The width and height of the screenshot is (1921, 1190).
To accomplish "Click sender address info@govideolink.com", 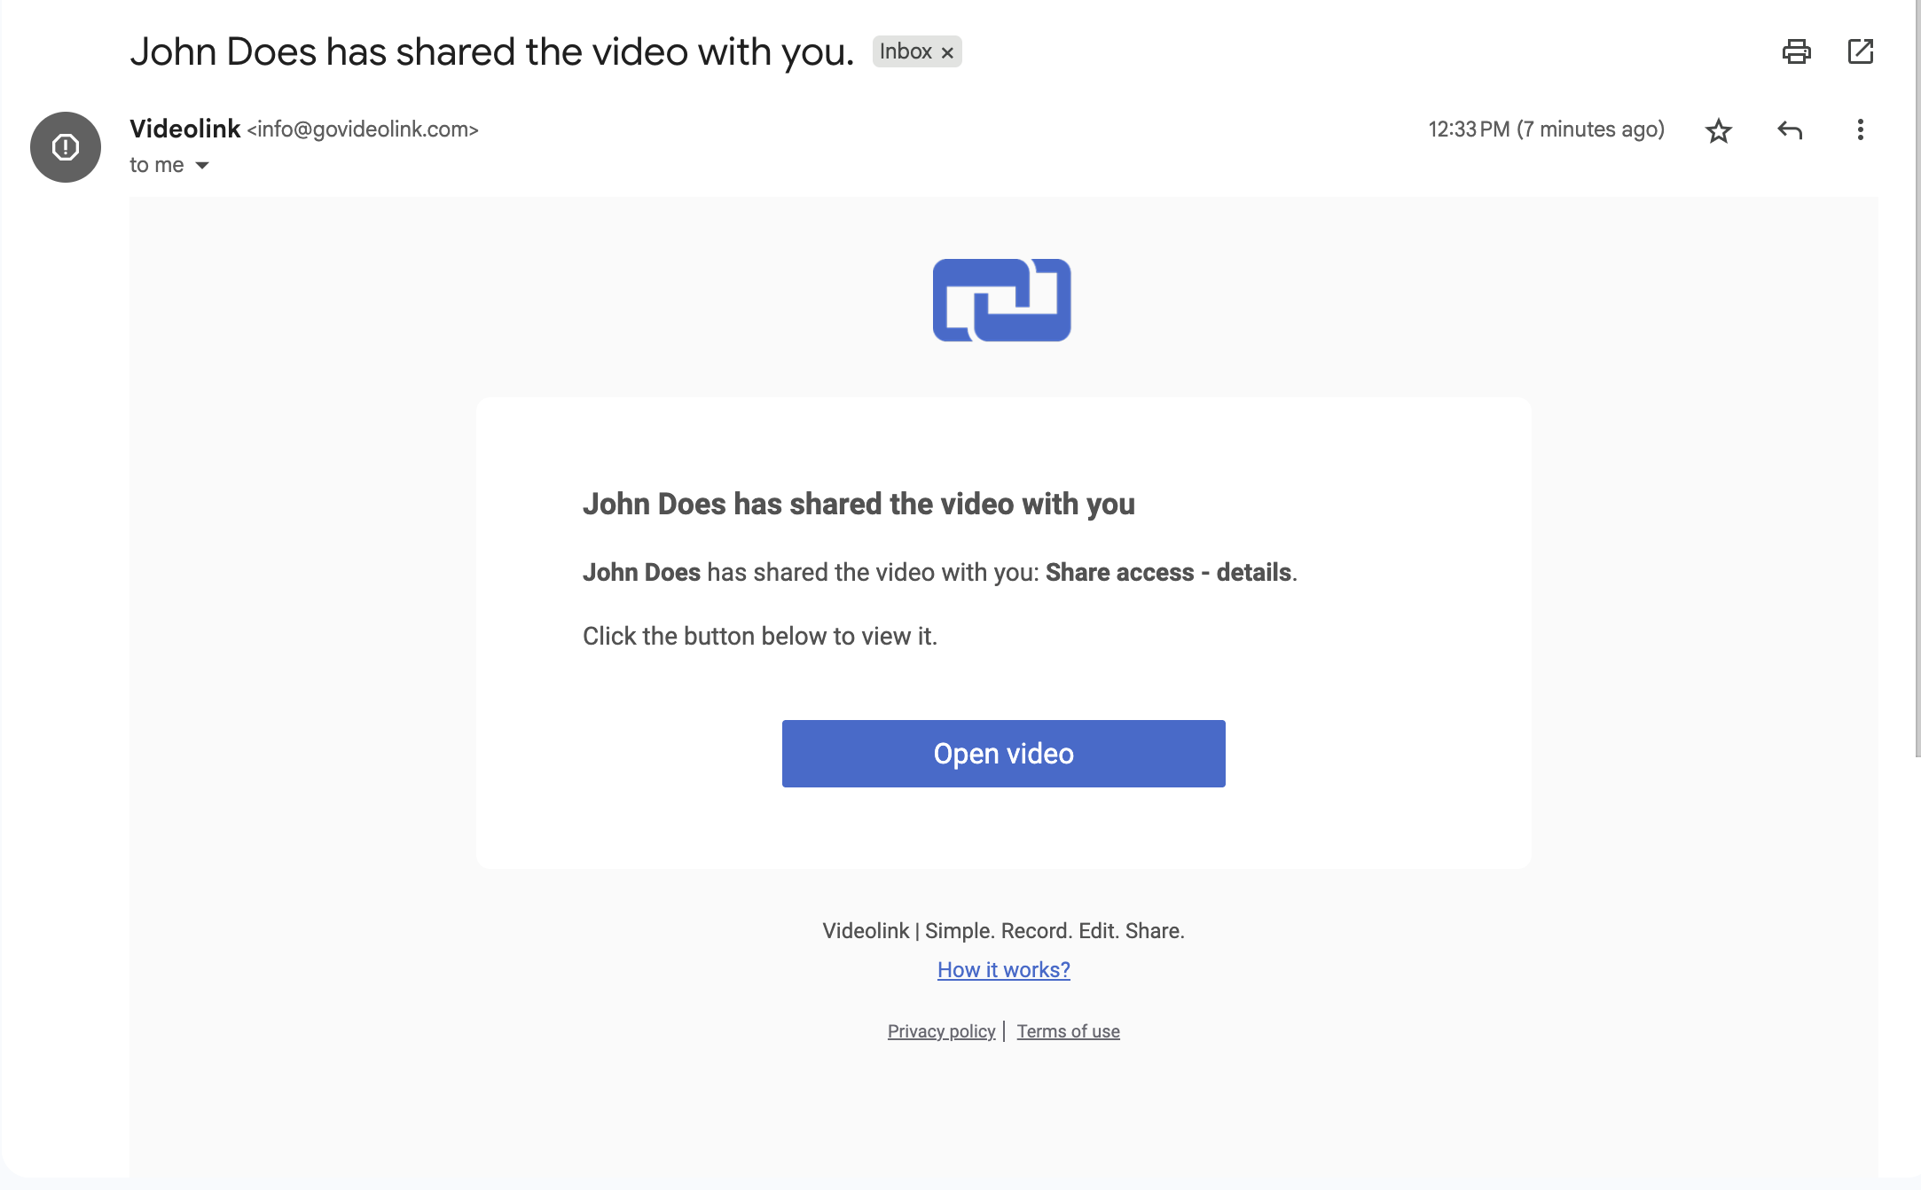I will (363, 129).
